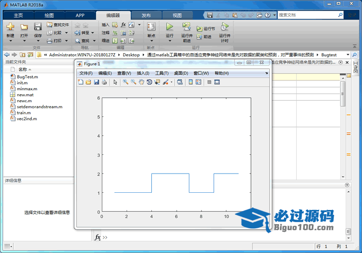Click the Save (保存) disk icon
Screen dimensions: 362x253
click(x=37, y=27)
